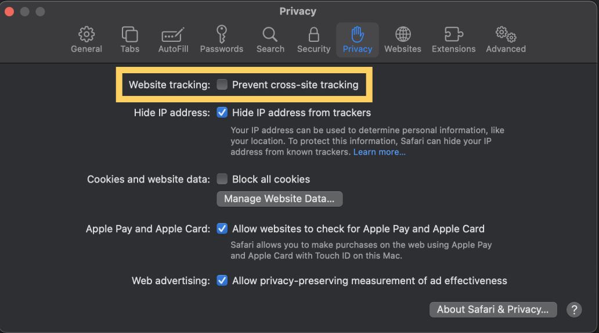Open the General settings pane
The image size is (599, 333).
[x=86, y=40]
